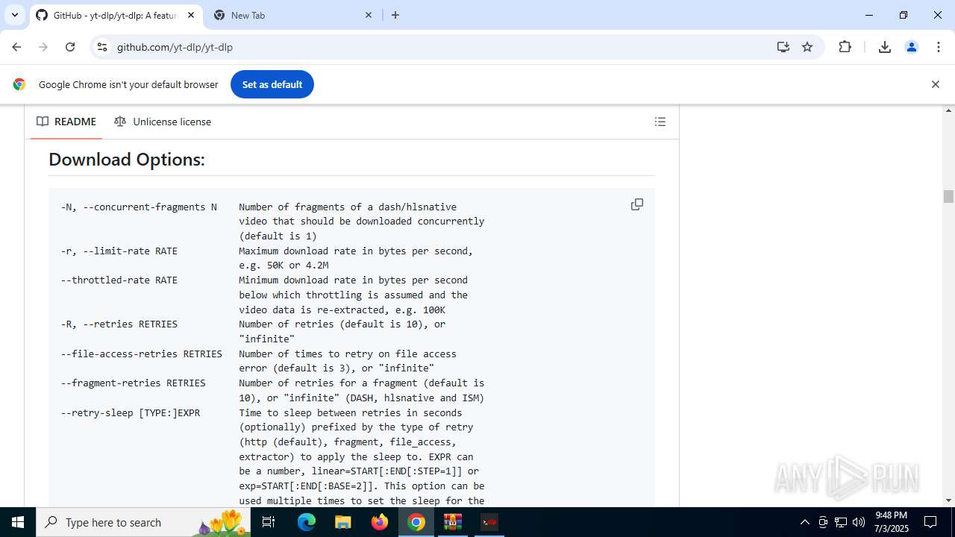Open the volume speaker tray icon

pyautogui.click(x=859, y=522)
